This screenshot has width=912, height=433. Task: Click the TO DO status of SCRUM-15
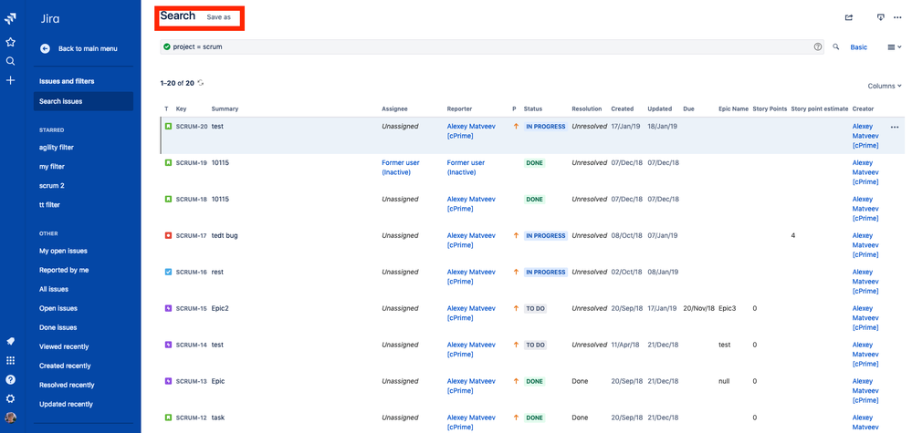(x=536, y=309)
